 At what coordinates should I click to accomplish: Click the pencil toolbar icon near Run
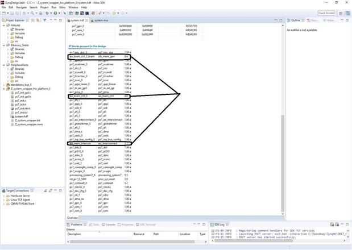[65, 13]
